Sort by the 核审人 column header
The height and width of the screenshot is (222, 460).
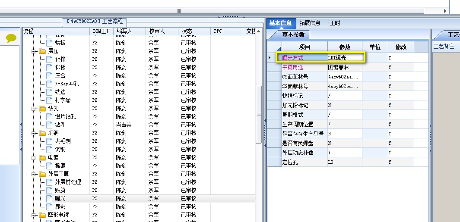coord(162,31)
